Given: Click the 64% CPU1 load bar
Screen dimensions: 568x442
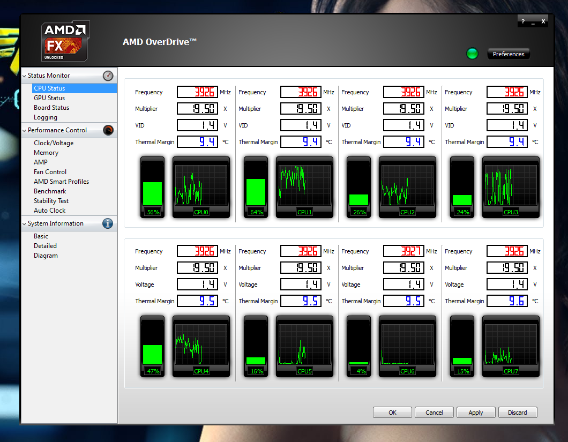Looking at the screenshot, I should tap(256, 188).
